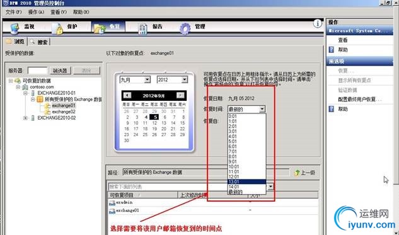Click the 上次修改时间 column header
This screenshot has height=235, width=399.
(x=212, y=195)
